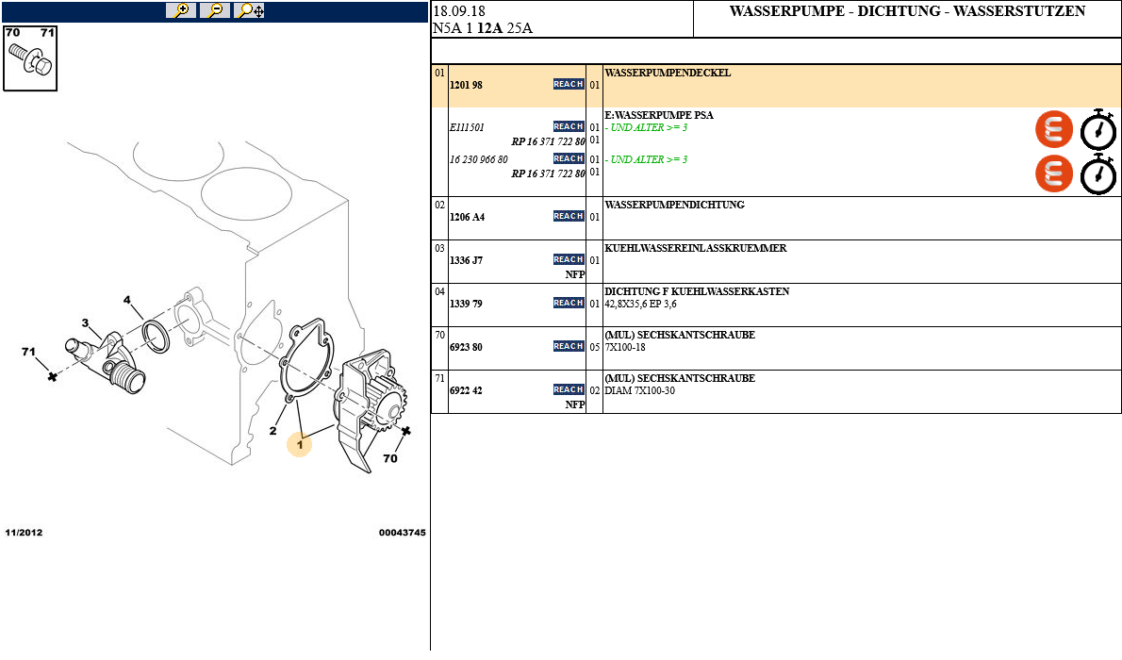Open REACH badge for part 1201 98

point(569,85)
